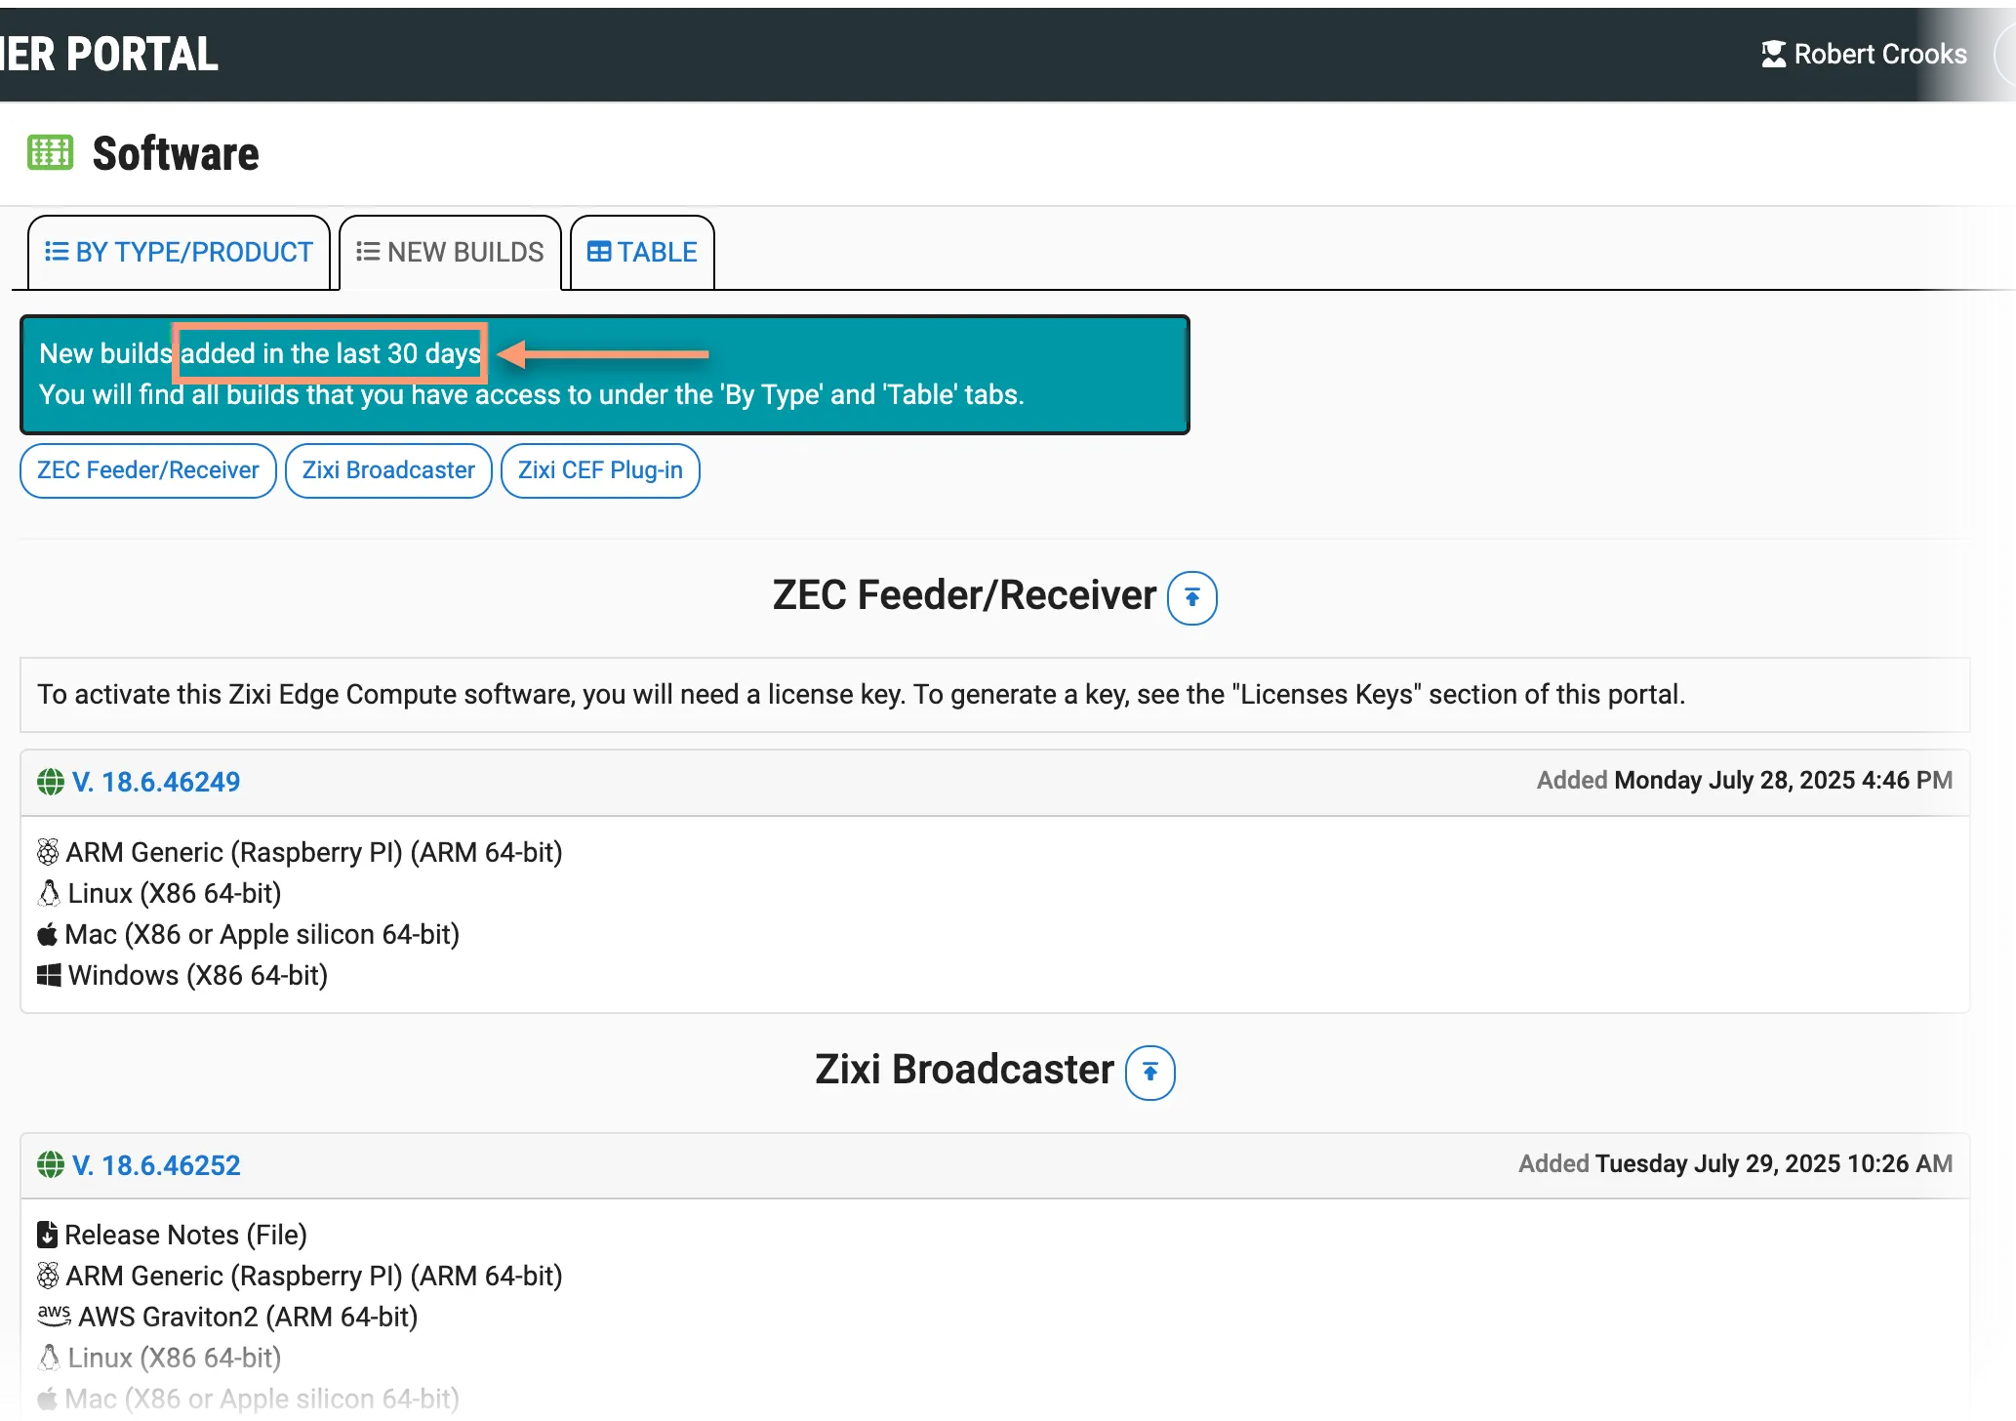Viewport: 2016px width, 1421px height.
Task: Jump to ZEC Feeder/Receiver section pill
Action: tap(148, 470)
